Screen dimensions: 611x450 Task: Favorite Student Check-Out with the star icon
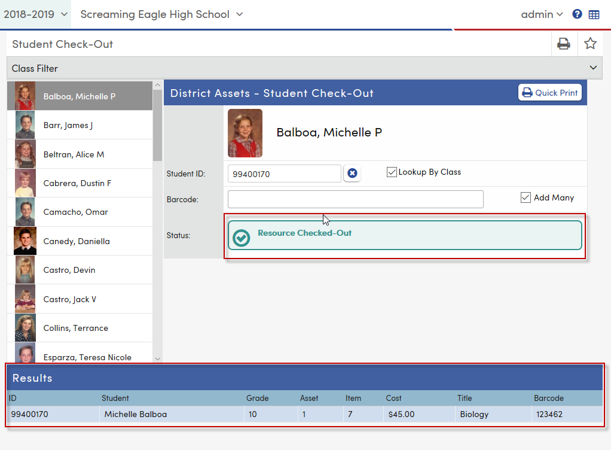[x=590, y=43]
